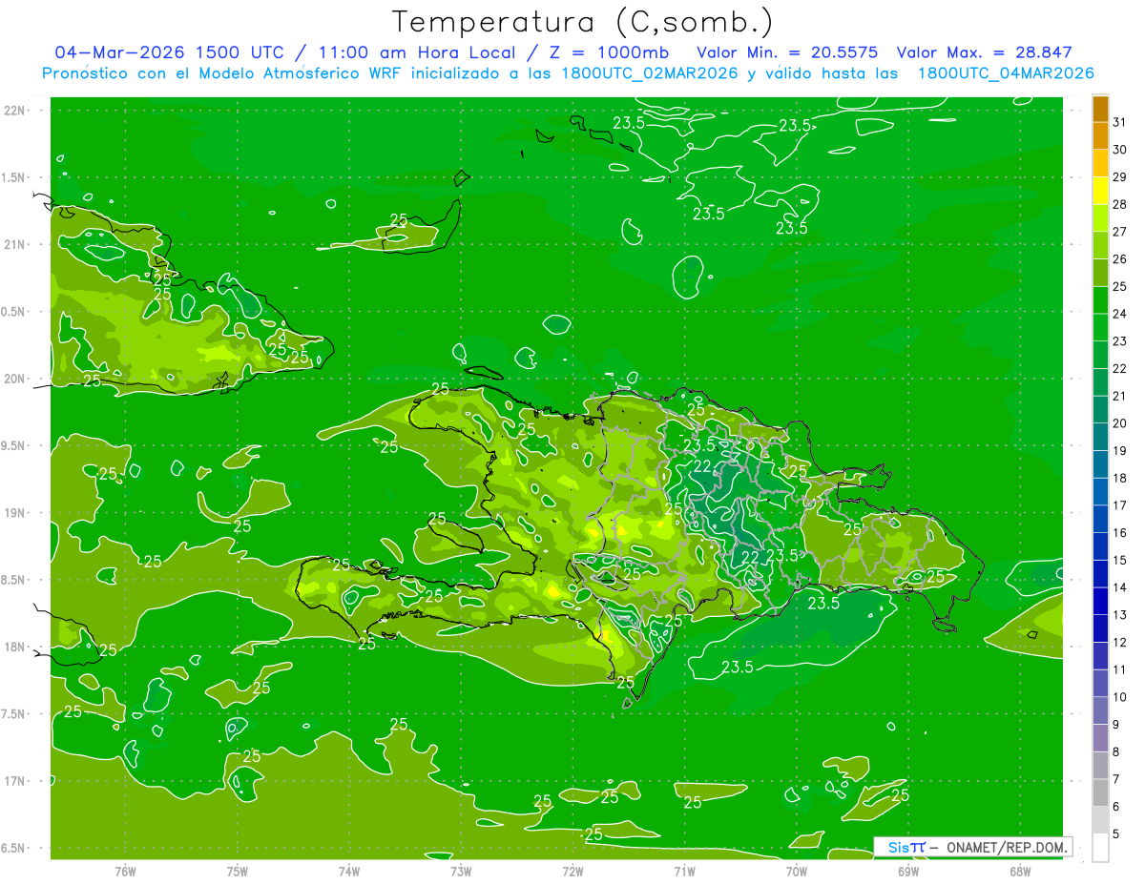Pick the light gray swatch between 5 and 6
Viewport: 1145px width, 884px height.
click(x=1100, y=820)
